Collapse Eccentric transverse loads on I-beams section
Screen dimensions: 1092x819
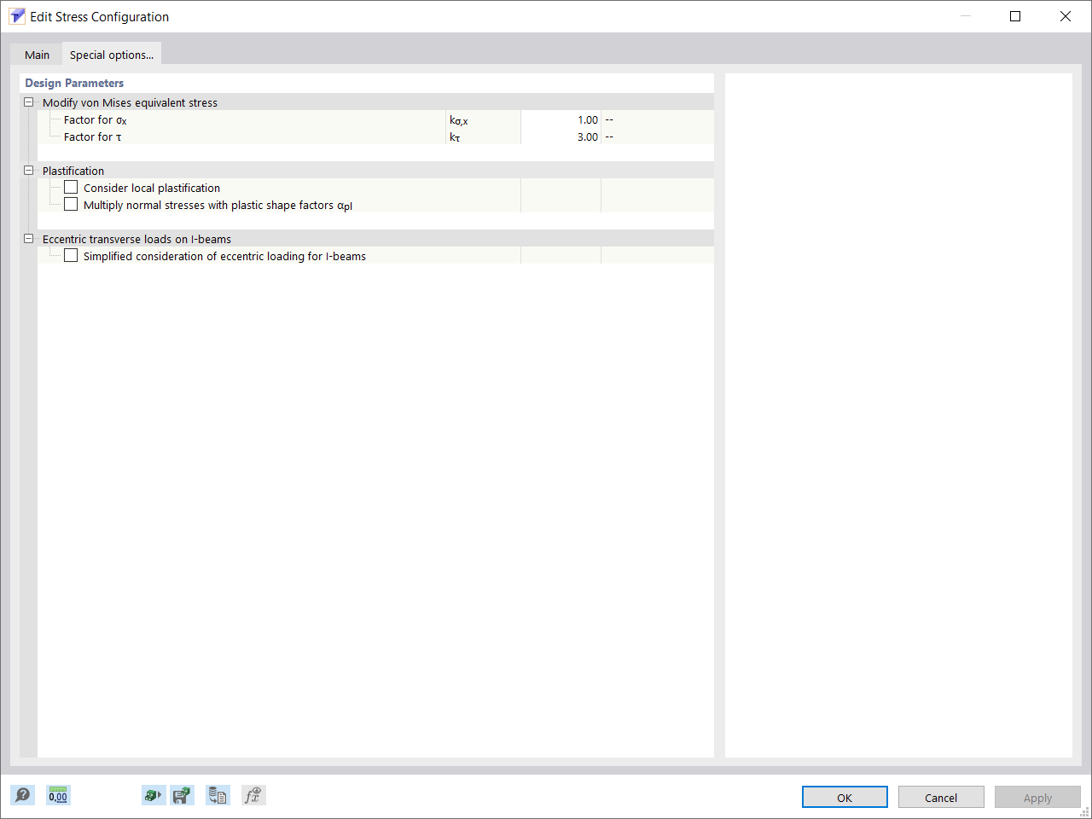point(28,238)
